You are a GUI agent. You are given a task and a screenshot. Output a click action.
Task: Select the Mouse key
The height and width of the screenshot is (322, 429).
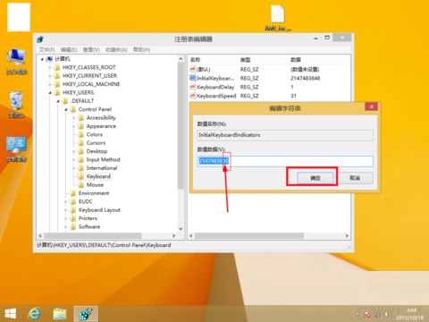(95, 184)
